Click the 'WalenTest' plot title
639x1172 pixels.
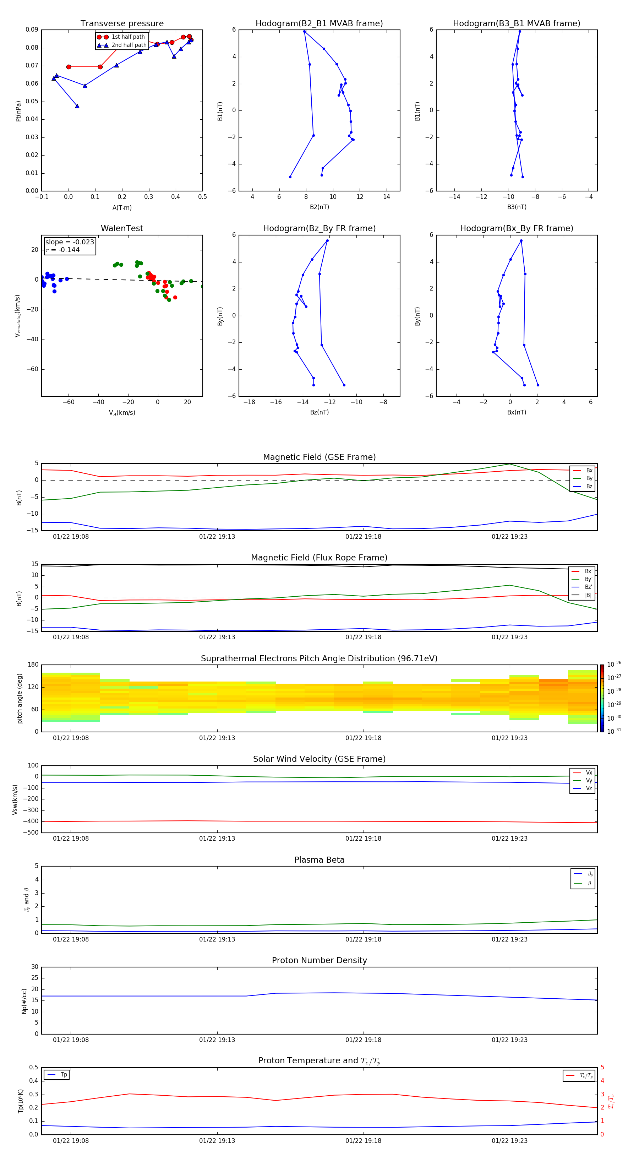coord(122,228)
